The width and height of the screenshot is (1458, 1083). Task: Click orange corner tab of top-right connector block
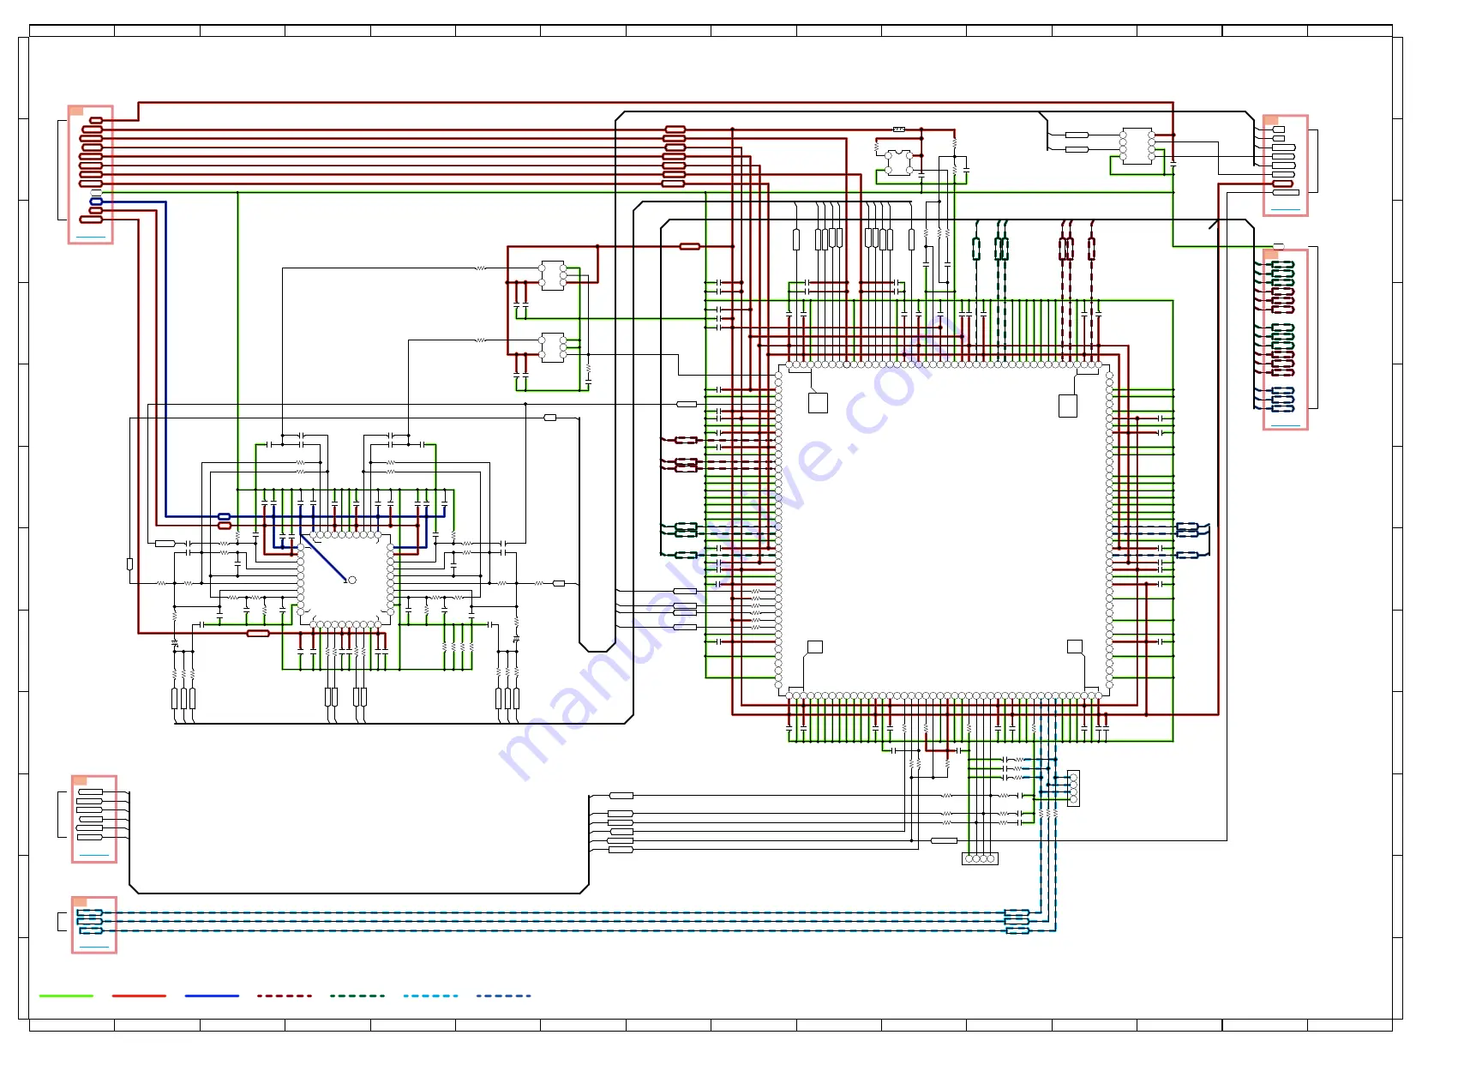pyautogui.click(x=1270, y=120)
